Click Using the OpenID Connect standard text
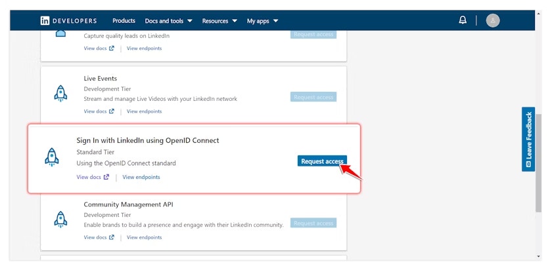 pos(126,163)
